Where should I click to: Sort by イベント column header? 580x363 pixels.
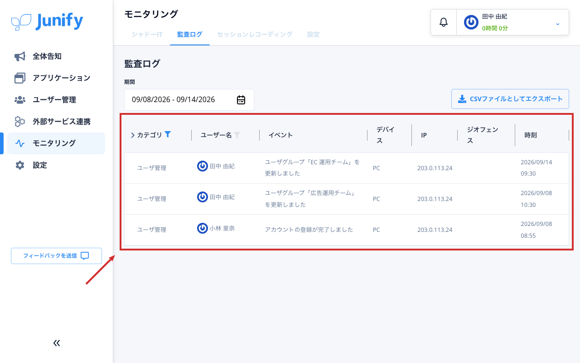point(281,135)
